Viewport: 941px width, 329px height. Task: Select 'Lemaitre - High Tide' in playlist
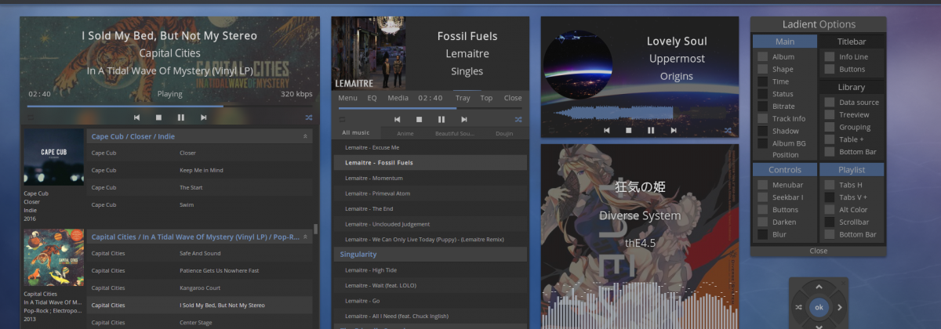point(430,269)
